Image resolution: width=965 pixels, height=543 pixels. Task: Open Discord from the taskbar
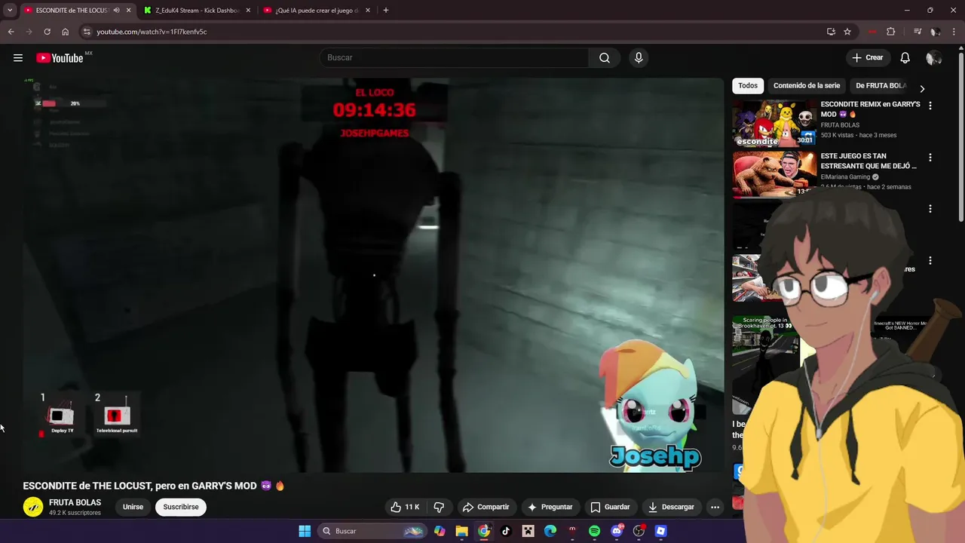tap(617, 531)
